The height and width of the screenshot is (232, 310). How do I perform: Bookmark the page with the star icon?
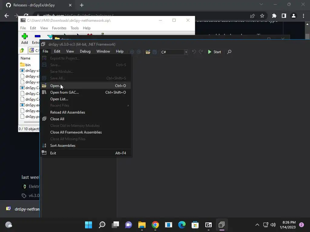pyautogui.click(x=262, y=16)
